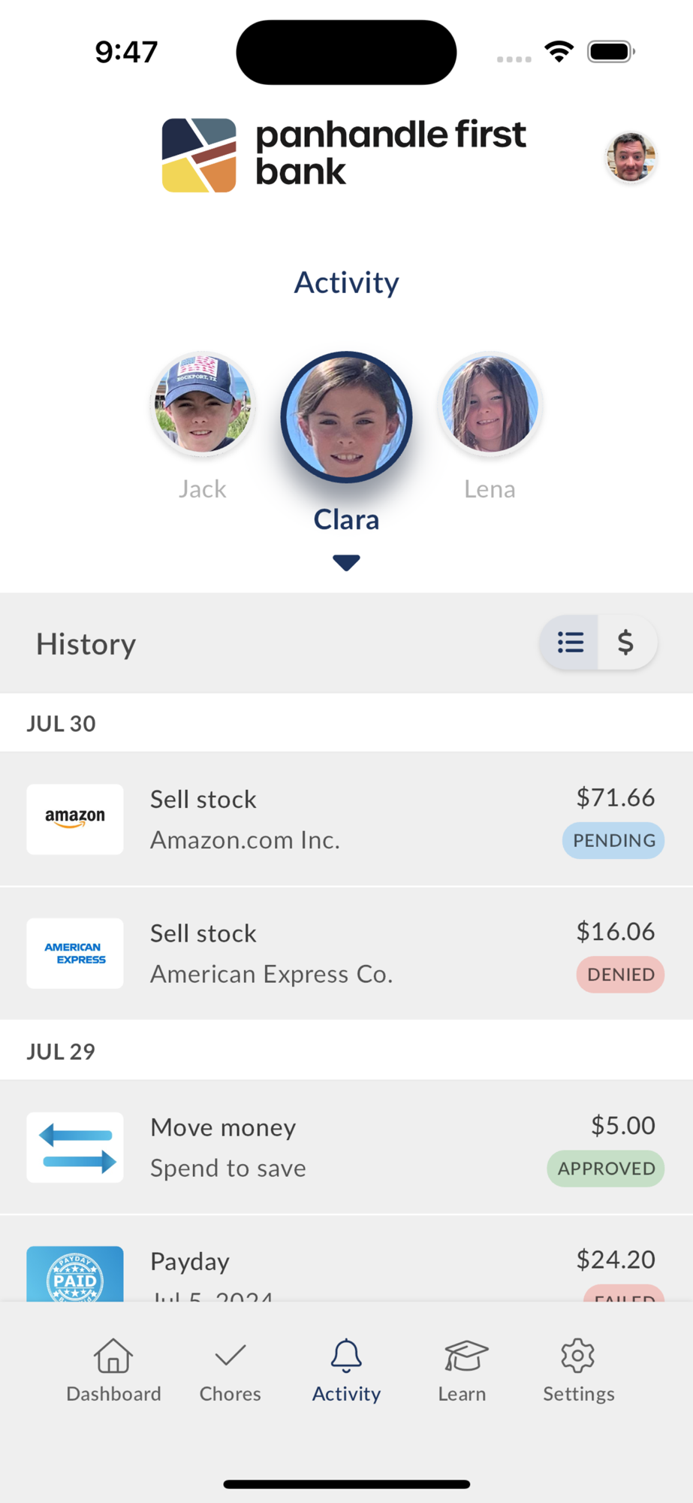Switch History to list view
Screen dimensions: 693x1503
(x=571, y=643)
